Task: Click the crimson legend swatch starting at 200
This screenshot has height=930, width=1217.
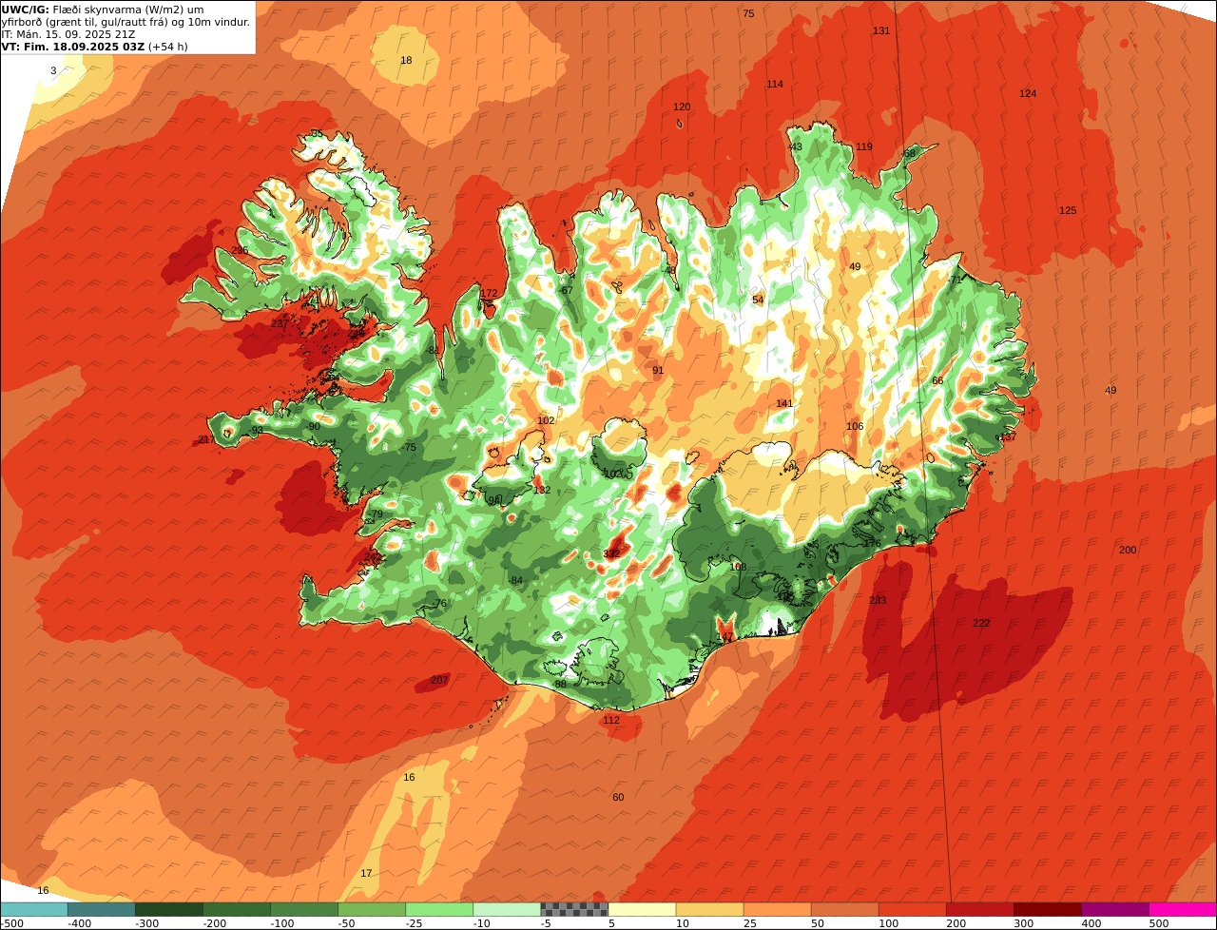Action: [x=980, y=909]
